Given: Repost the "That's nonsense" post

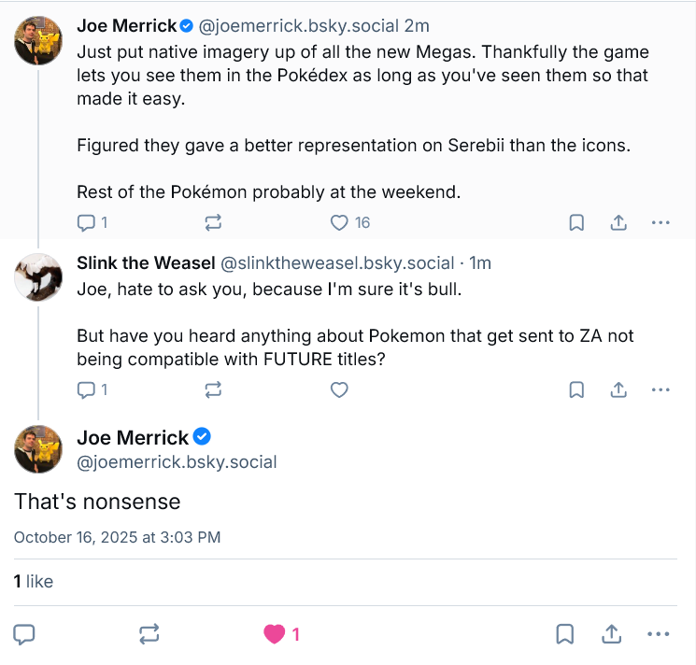Looking at the screenshot, I should click(x=149, y=634).
